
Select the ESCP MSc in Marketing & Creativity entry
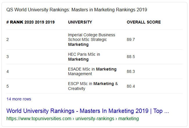point(93,86)
